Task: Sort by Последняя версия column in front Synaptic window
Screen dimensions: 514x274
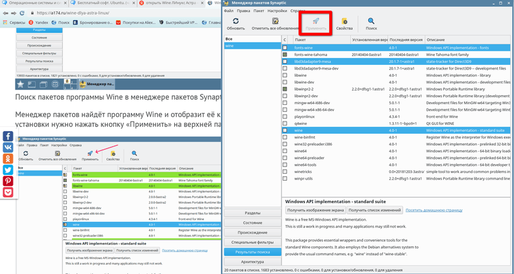Action: pos(406,40)
